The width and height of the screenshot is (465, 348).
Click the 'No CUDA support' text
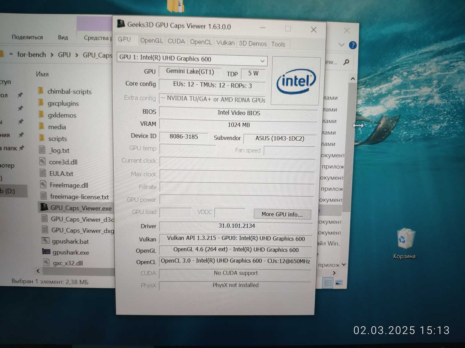[x=236, y=273]
